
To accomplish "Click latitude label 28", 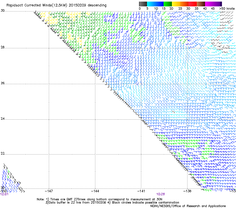I will (3, 47).
